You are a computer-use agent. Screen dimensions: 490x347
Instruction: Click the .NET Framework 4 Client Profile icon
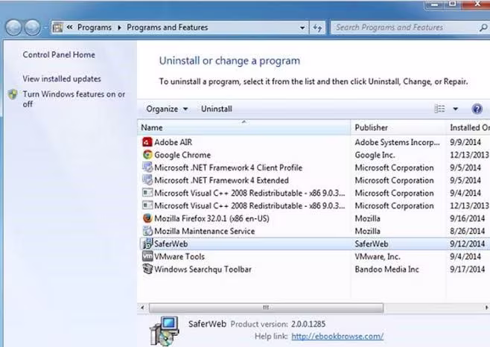point(147,168)
